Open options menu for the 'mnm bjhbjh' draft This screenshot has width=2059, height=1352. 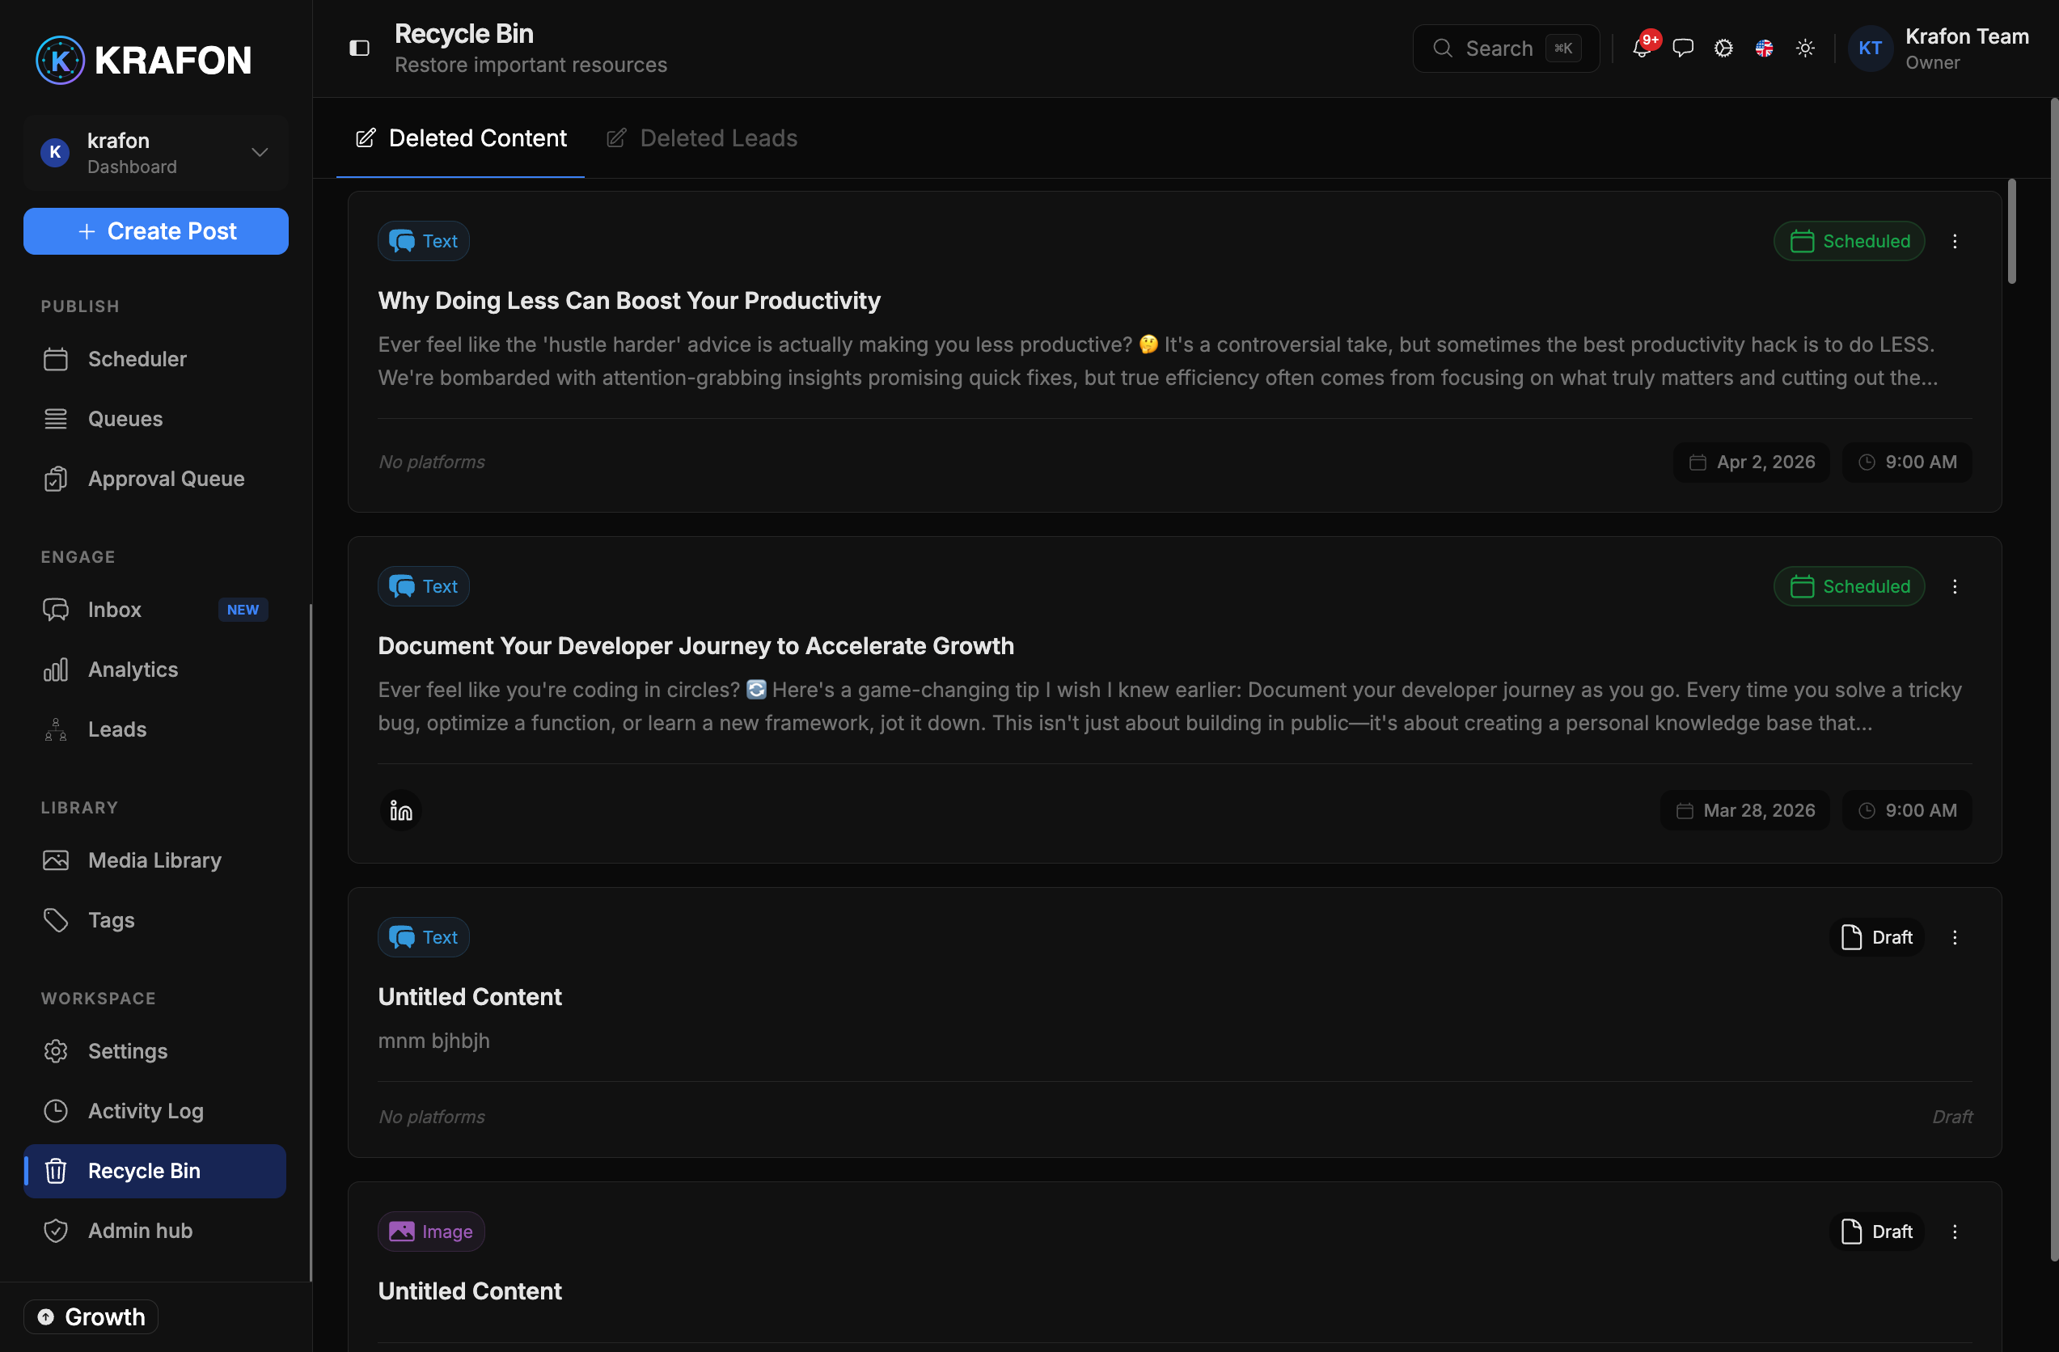coord(1955,938)
